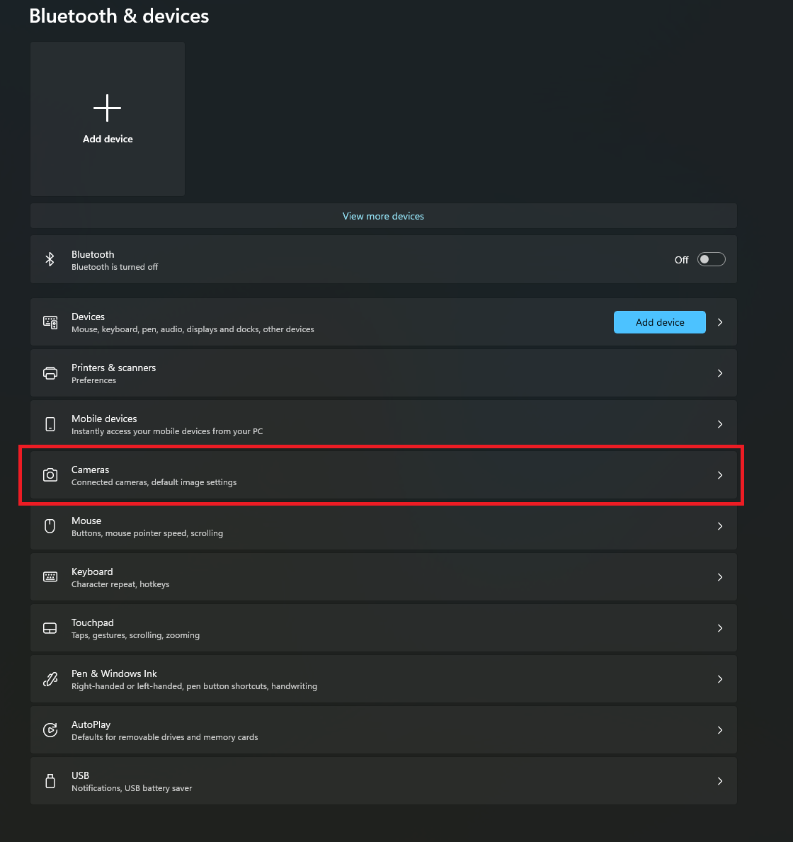Click the Mobile devices title text
The image size is (793, 842).
[104, 419]
